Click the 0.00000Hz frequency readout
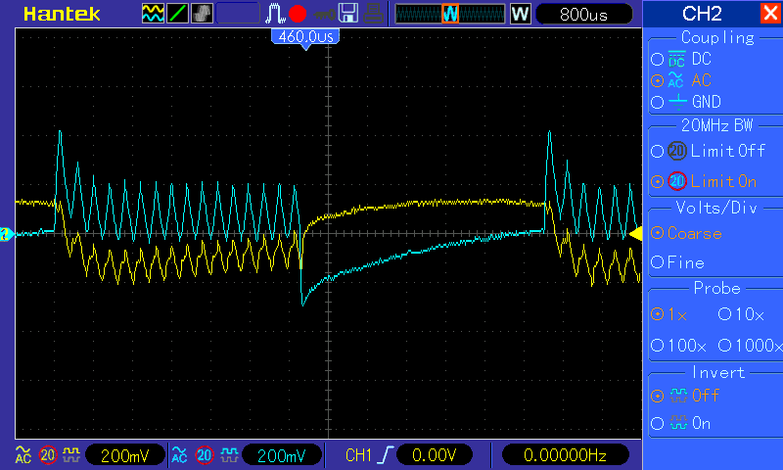 point(565,455)
